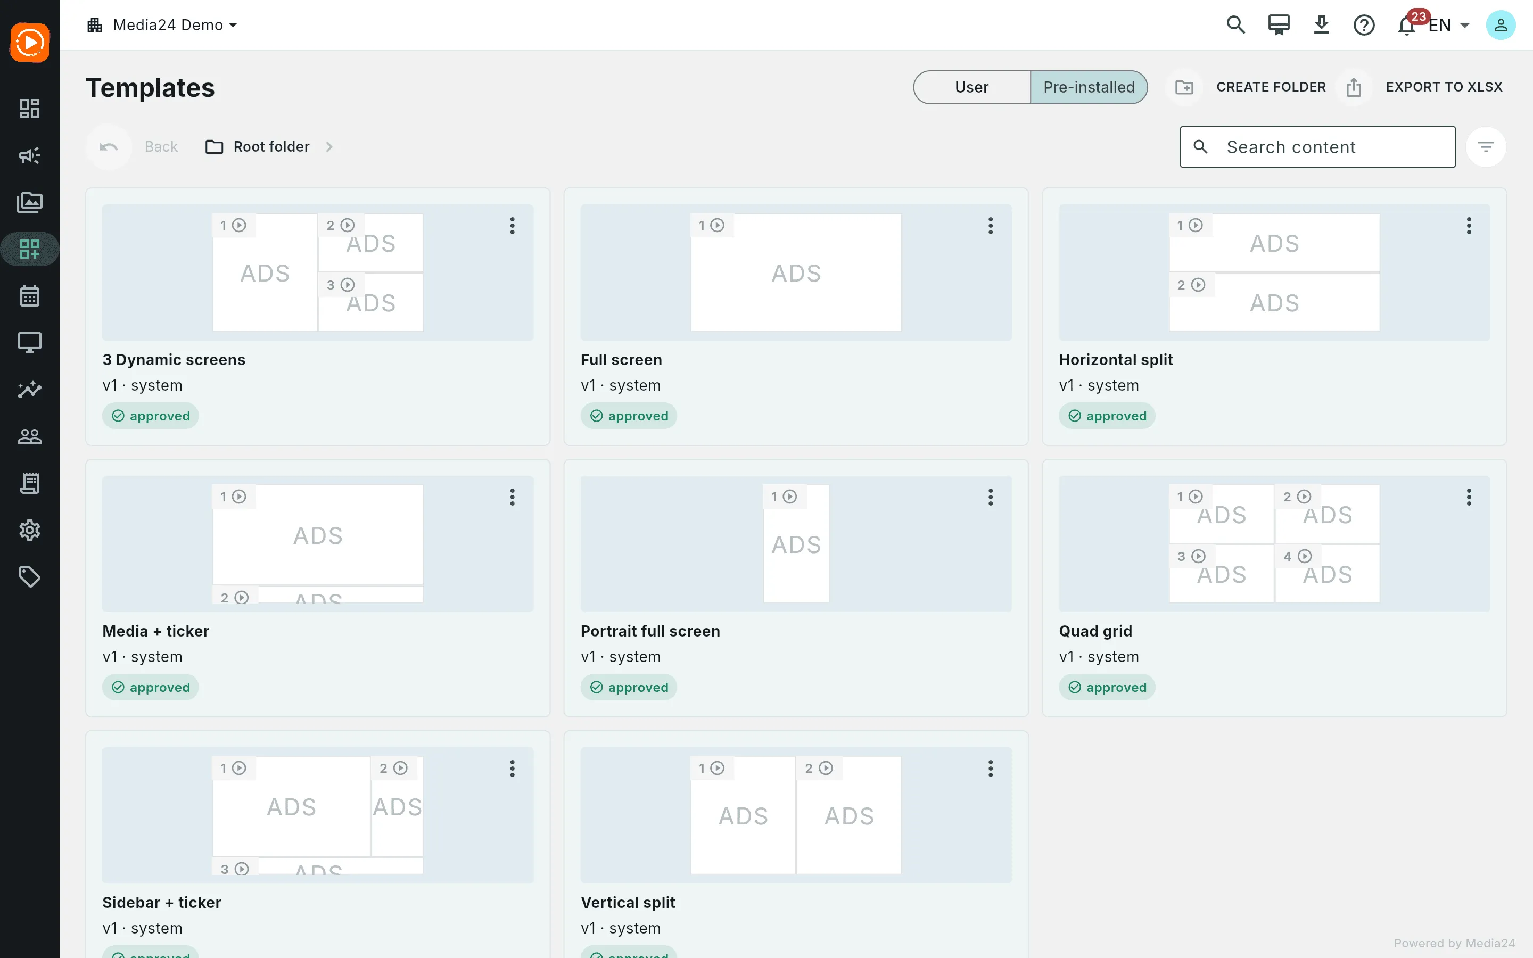Open the Portrait full screen template preview

[x=796, y=543]
